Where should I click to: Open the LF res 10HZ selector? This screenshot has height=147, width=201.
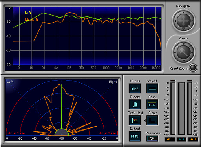[x=135, y=88]
